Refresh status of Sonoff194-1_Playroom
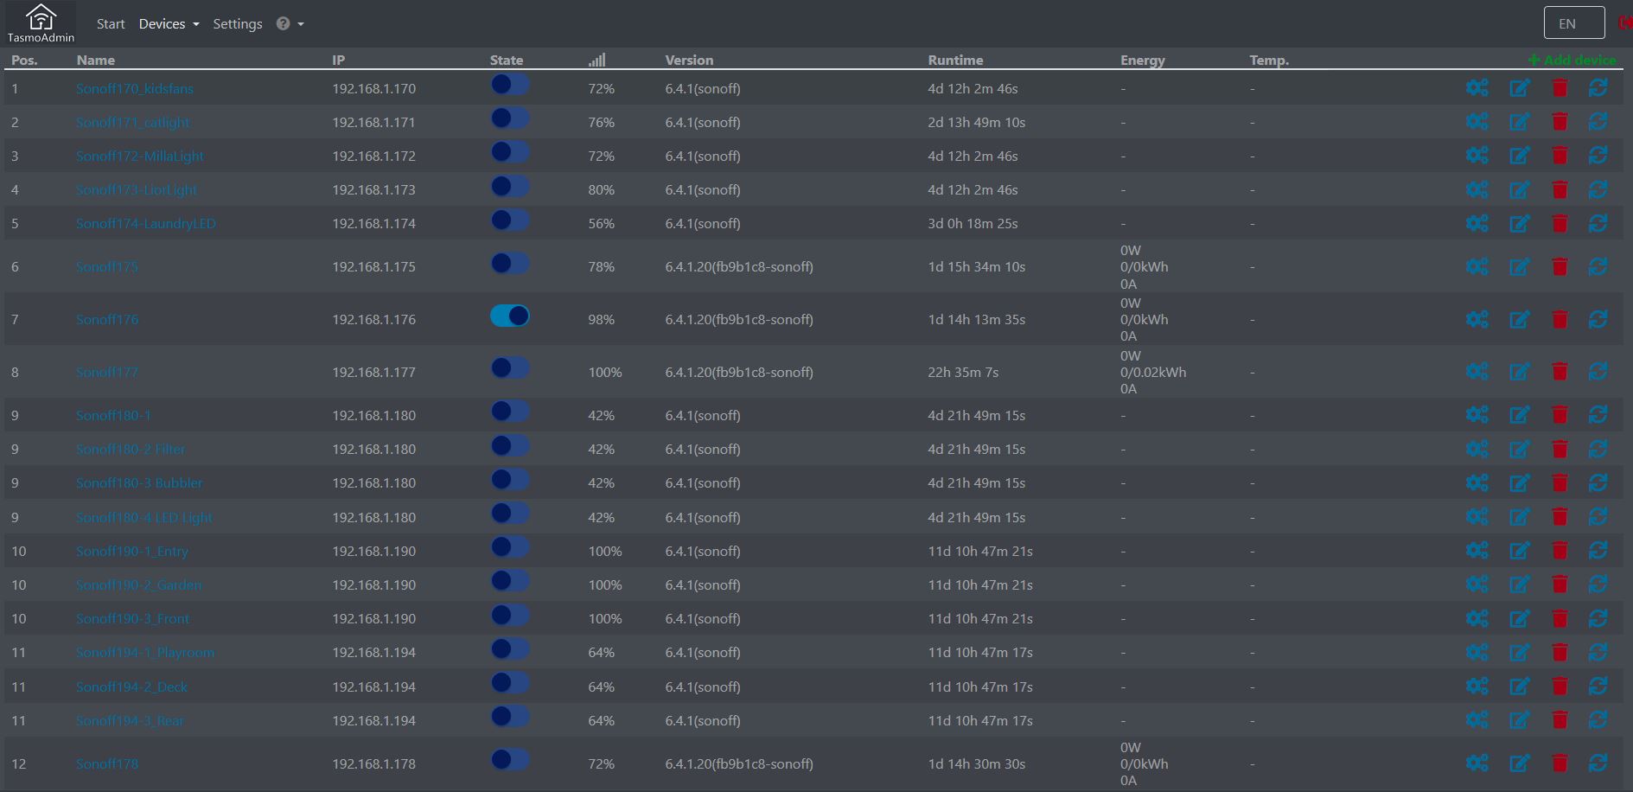Image resolution: width=1633 pixels, height=792 pixels. click(x=1598, y=652)
